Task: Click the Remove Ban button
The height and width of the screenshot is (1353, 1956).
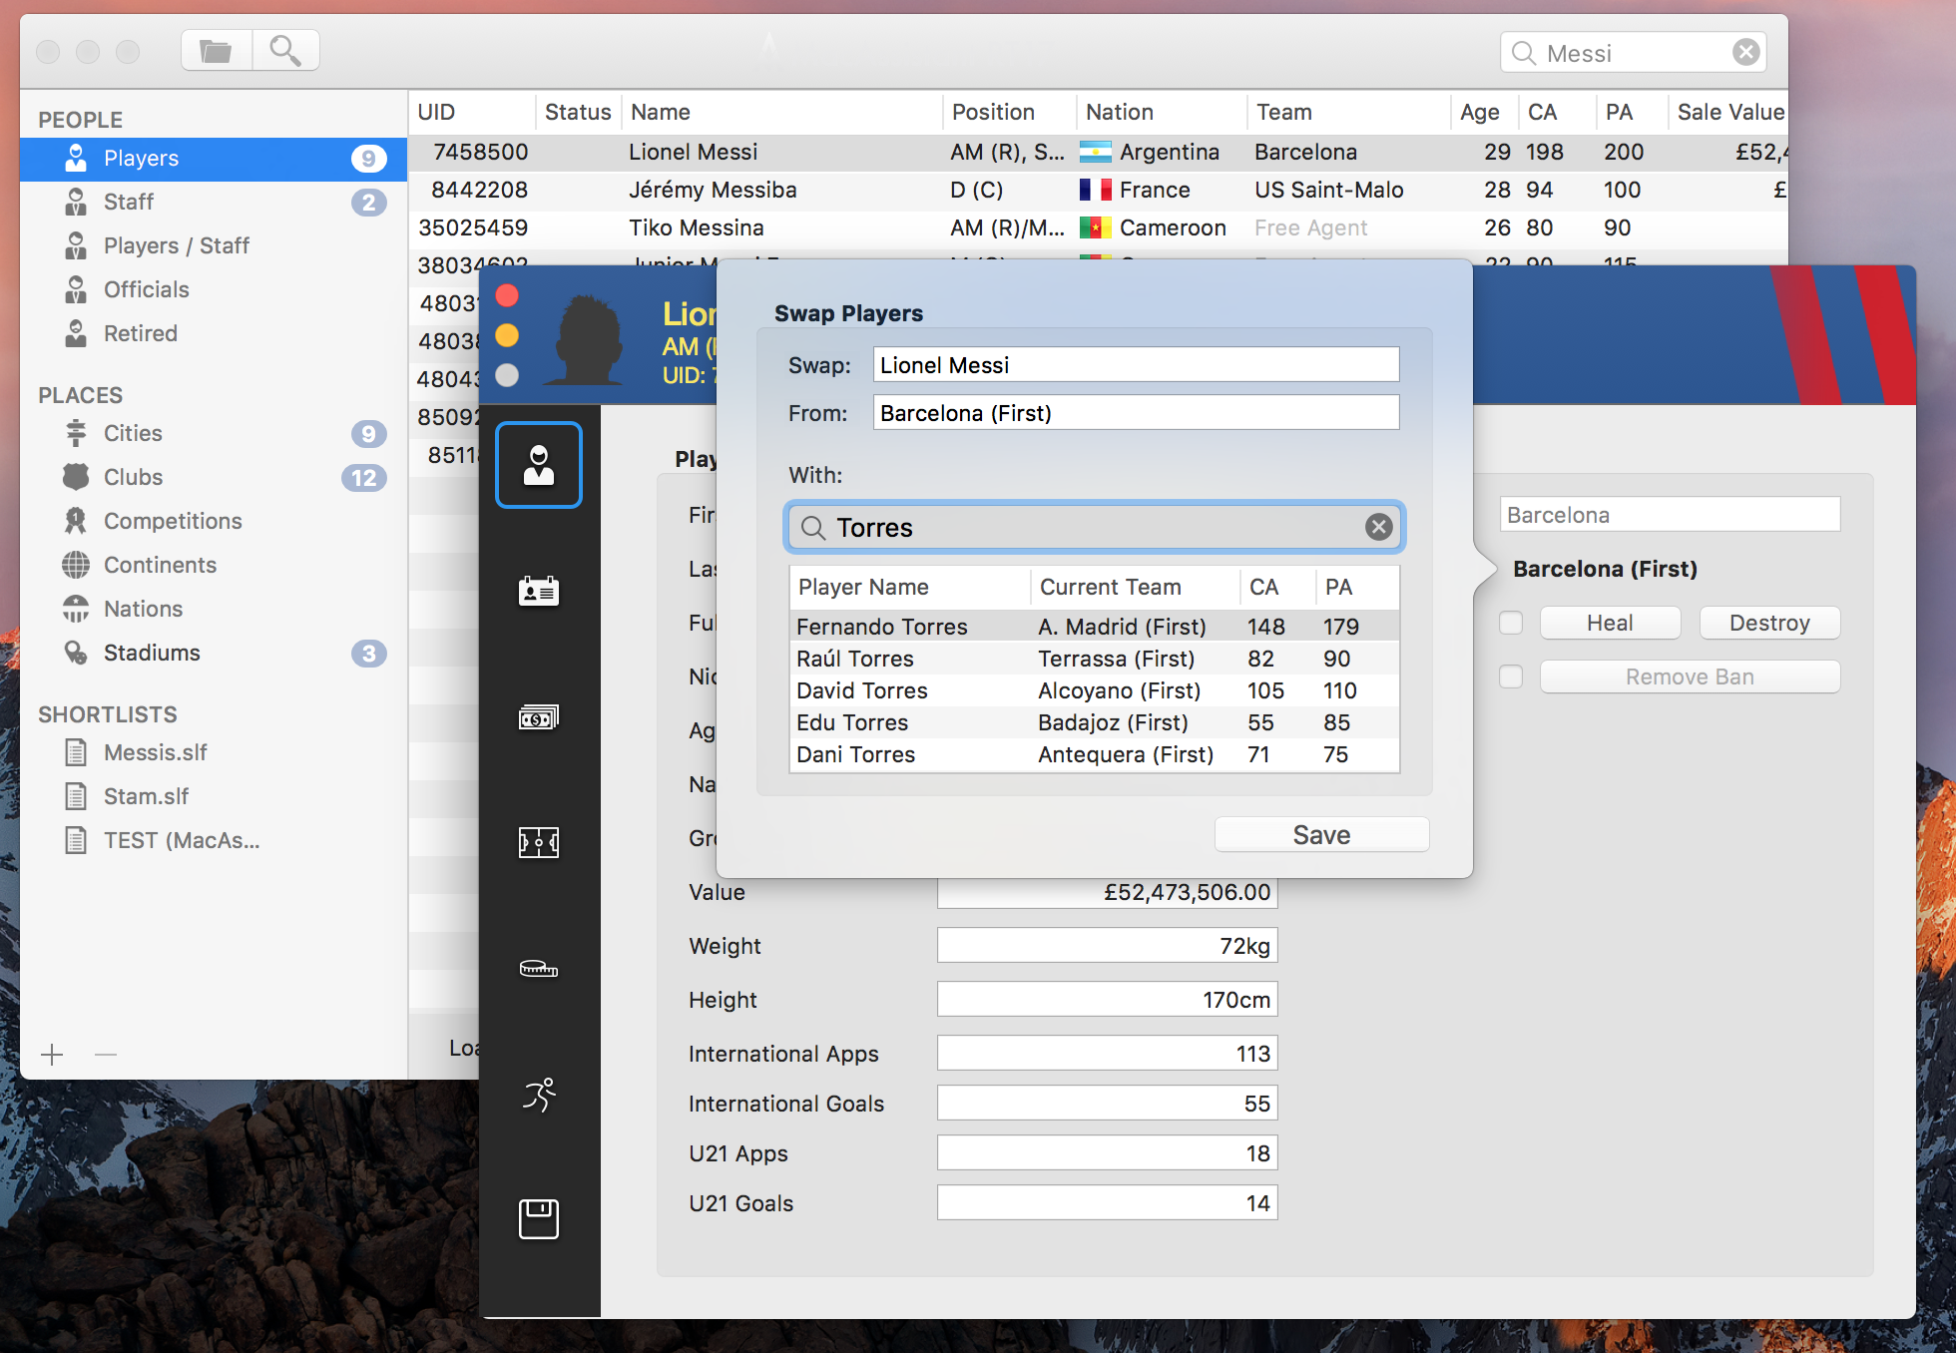Action: [x=1690, y=677]
